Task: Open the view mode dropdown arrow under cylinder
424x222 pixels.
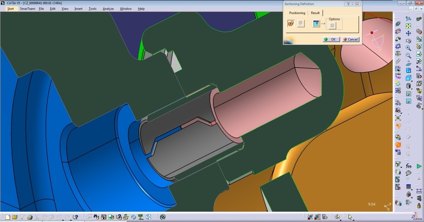Action: click(412, 89)
